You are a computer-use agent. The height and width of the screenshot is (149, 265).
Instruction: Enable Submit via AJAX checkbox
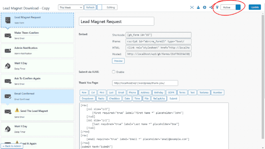coord(114,72)
